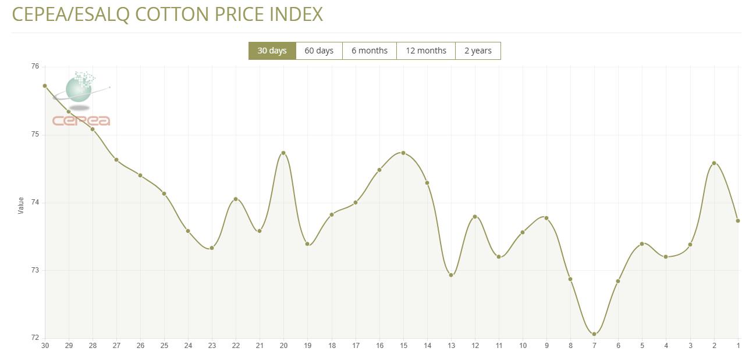Screen dimensions: 742x355
Task: Select the 30 days range tab
Action: pos(272,51)
